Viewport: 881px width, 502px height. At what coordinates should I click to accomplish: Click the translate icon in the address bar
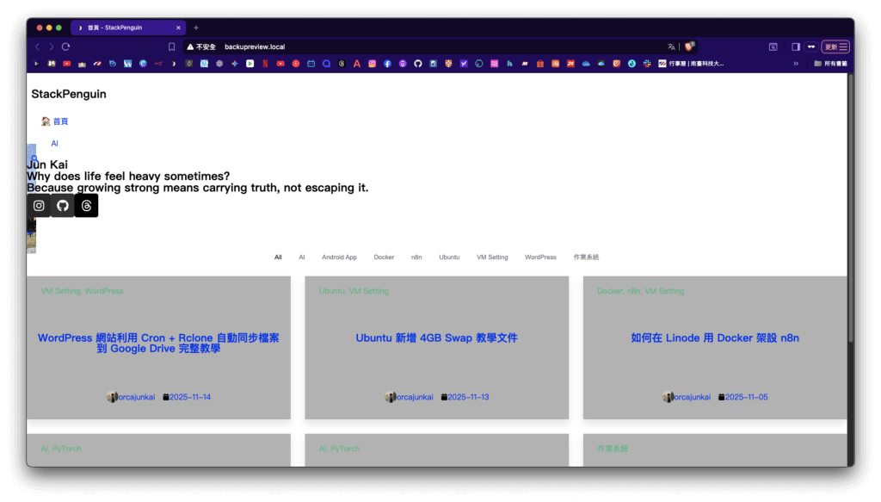pos(671,46)
